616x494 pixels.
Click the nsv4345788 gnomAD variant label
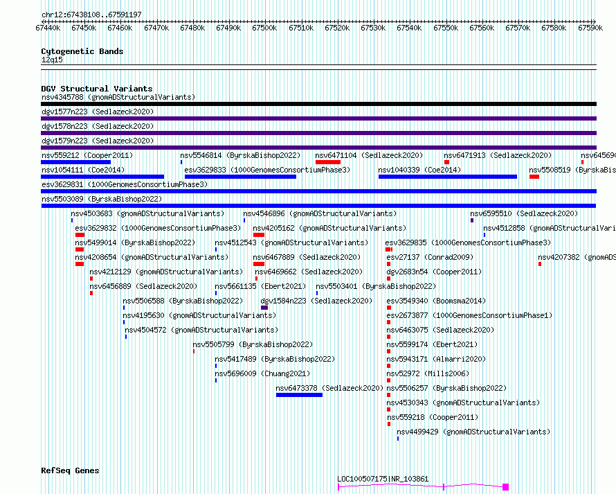click(118, 97)
